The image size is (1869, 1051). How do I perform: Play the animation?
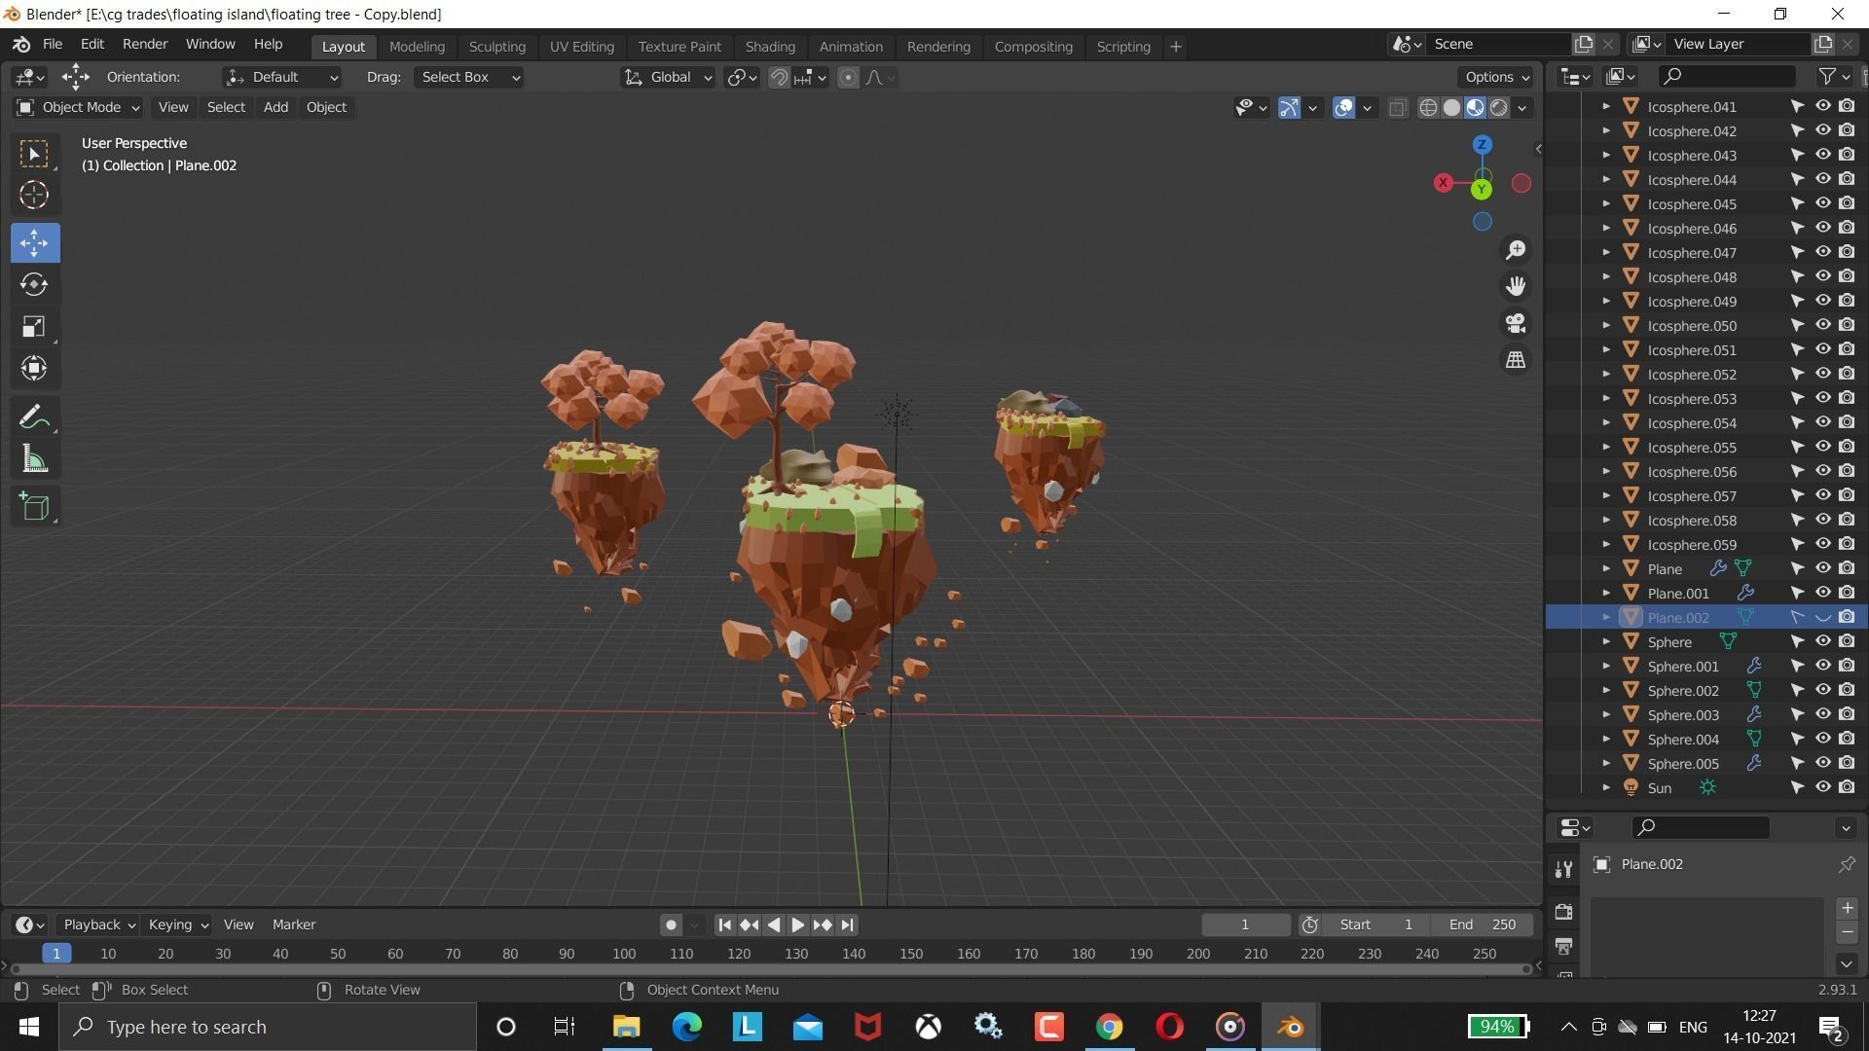pos(797,924)
